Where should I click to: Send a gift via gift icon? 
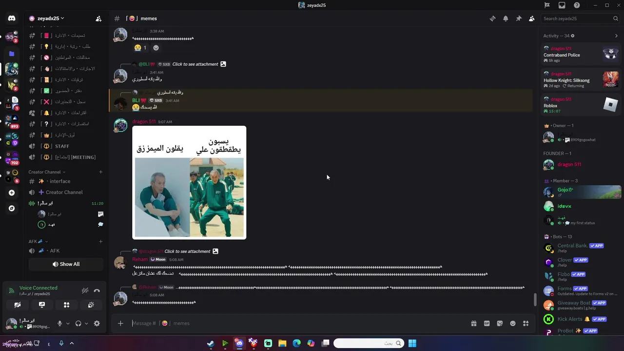[473, 323]
